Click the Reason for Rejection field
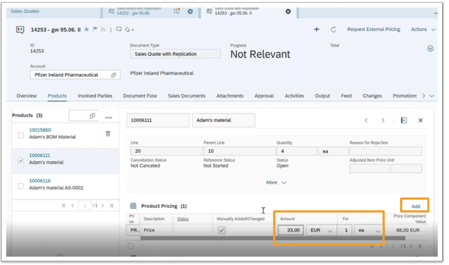449x265 pixels. tap(386, 151)
